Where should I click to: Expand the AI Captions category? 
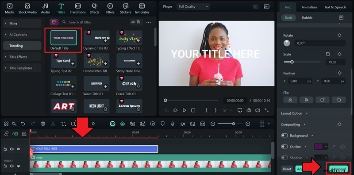tap(22, 35)
